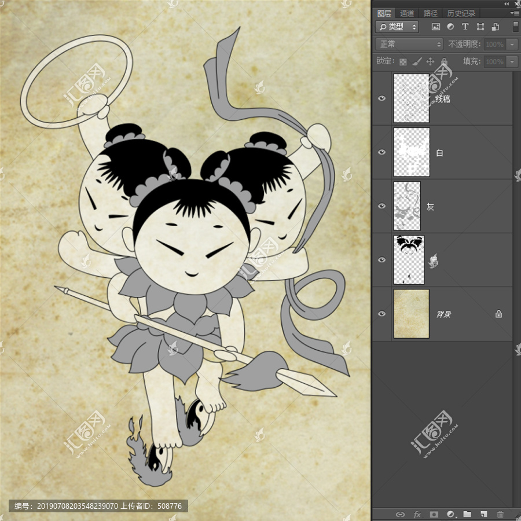The width and height of the screenshot is (521, 521).
Task: Open the layers panel flyout menu
Action: pos(514,13)
